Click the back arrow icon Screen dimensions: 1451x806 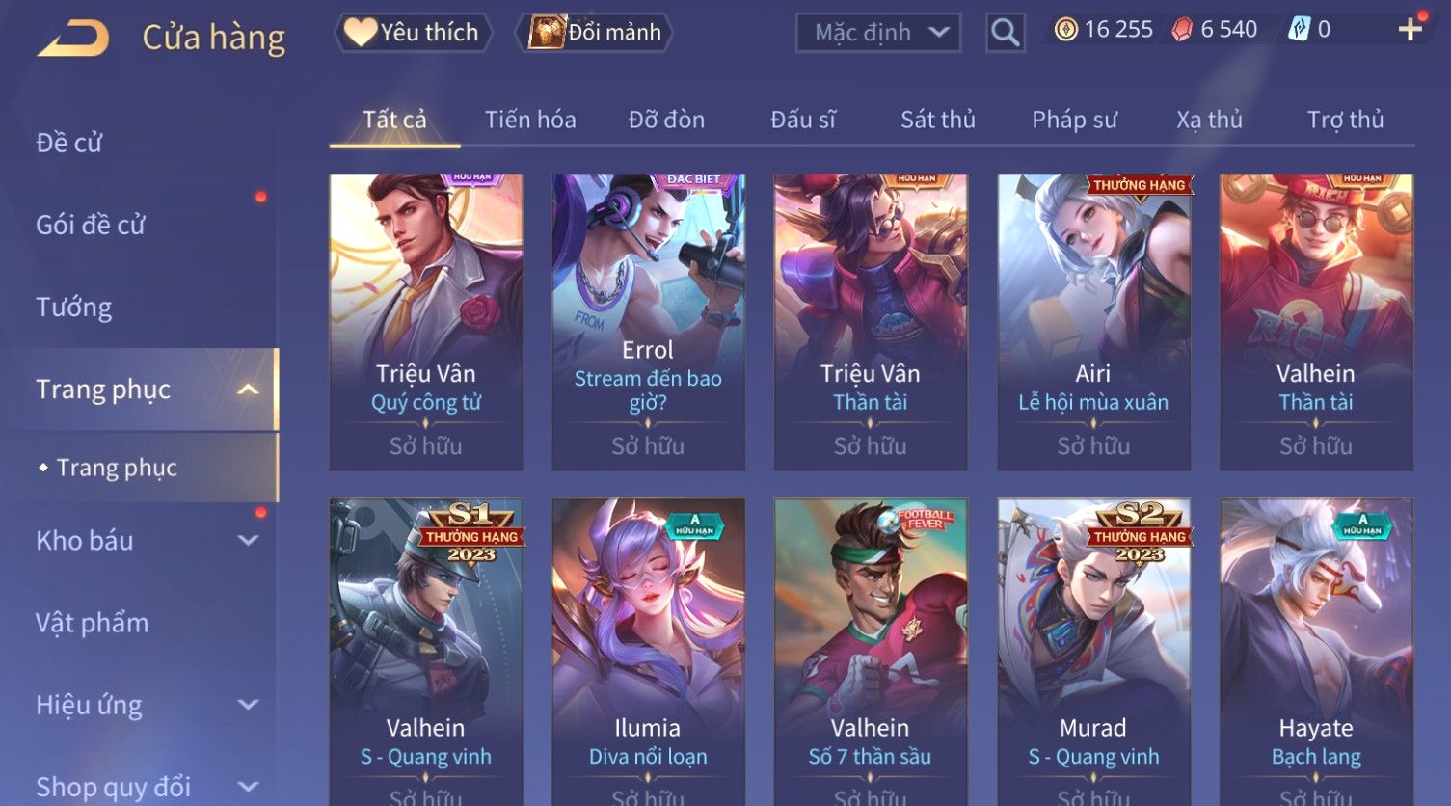(73, 38)
